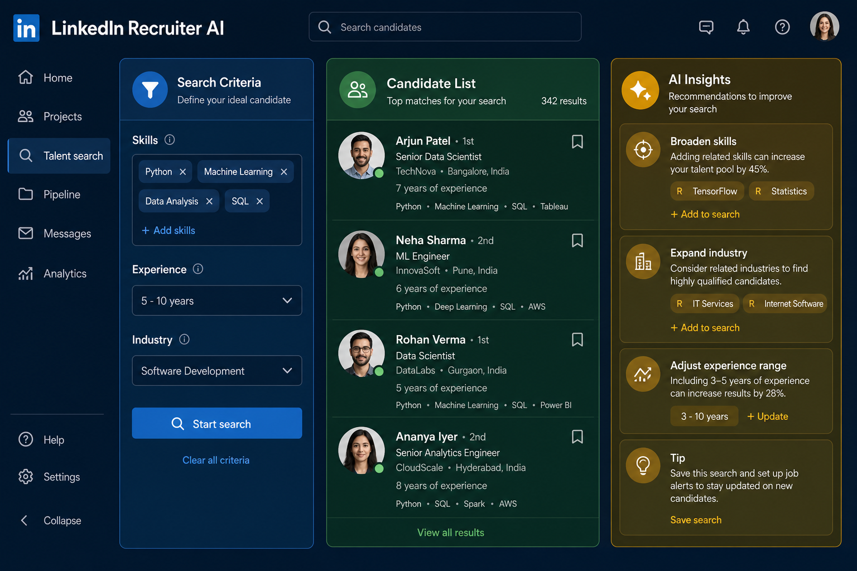Click the Start search button
857x571 pixels.
coord(217,423)
